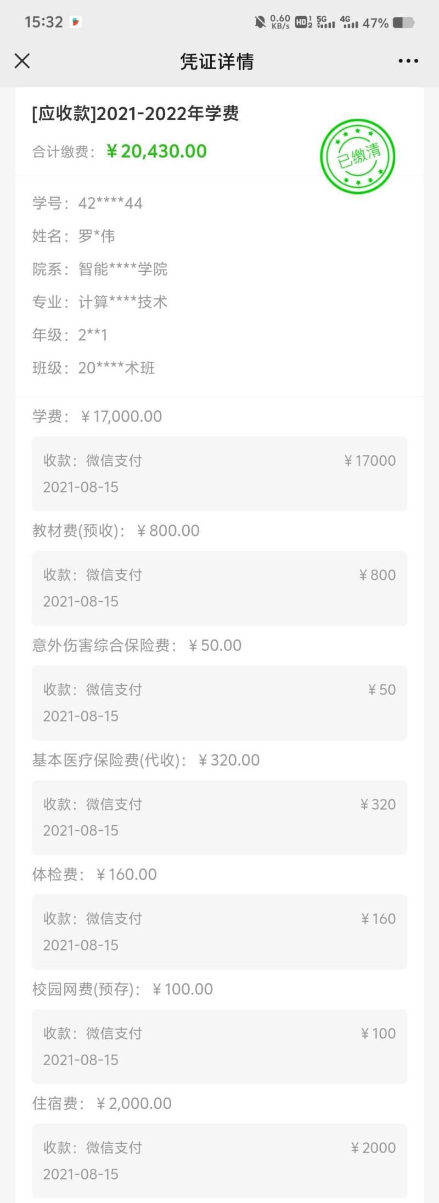The image size is (439, 1203).
Task: Tap the HD call status icon
Action: (x=303, y=22)
